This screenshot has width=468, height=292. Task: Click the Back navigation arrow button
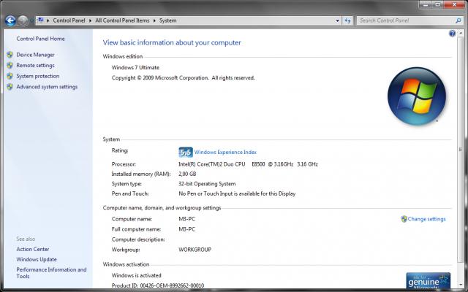pyautogui.click(x=9, y=20)
